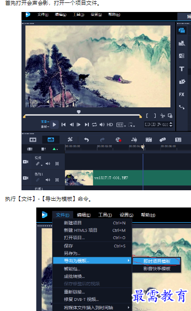Step forward to the next frame
The image size is (191, 311).
click(79, 125)
